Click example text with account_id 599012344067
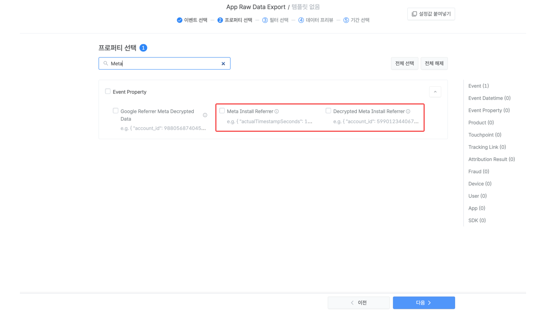Screen dimensions: 546x312 click(x=376, y=122)
